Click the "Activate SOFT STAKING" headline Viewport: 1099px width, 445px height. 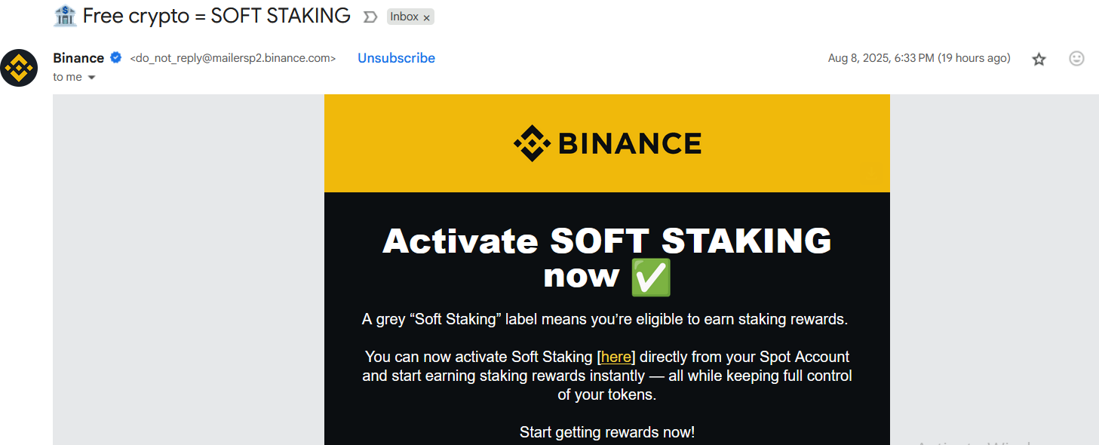point(607,241)
